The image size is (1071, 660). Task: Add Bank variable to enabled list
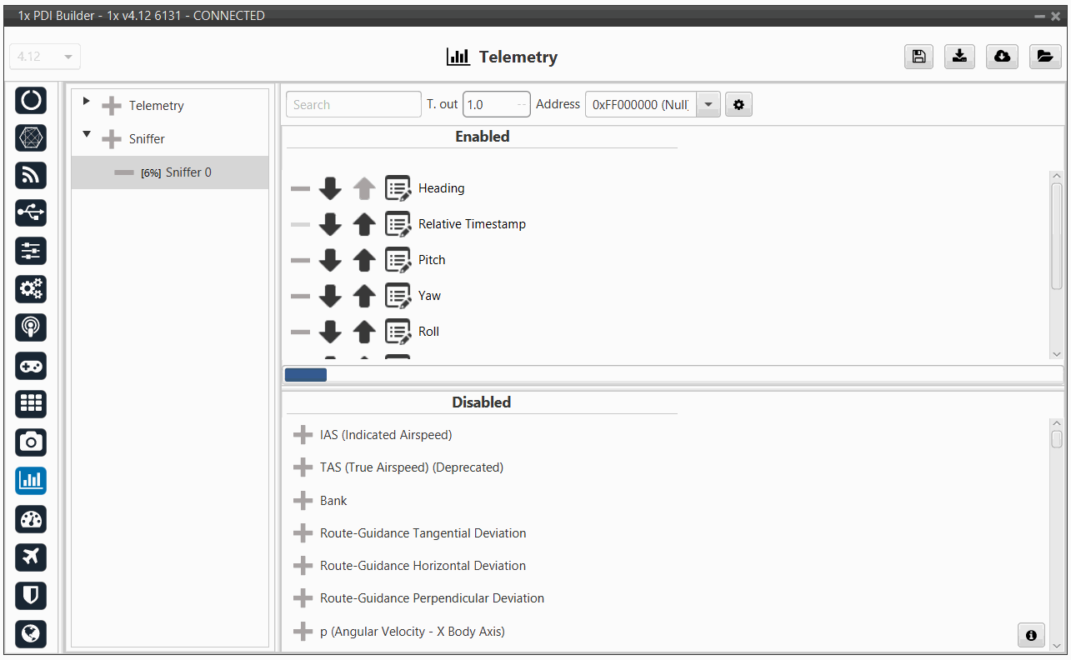303,501
